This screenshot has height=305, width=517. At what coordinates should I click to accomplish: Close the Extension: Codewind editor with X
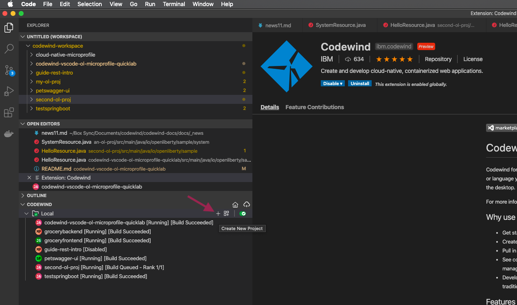pos(29,178)
